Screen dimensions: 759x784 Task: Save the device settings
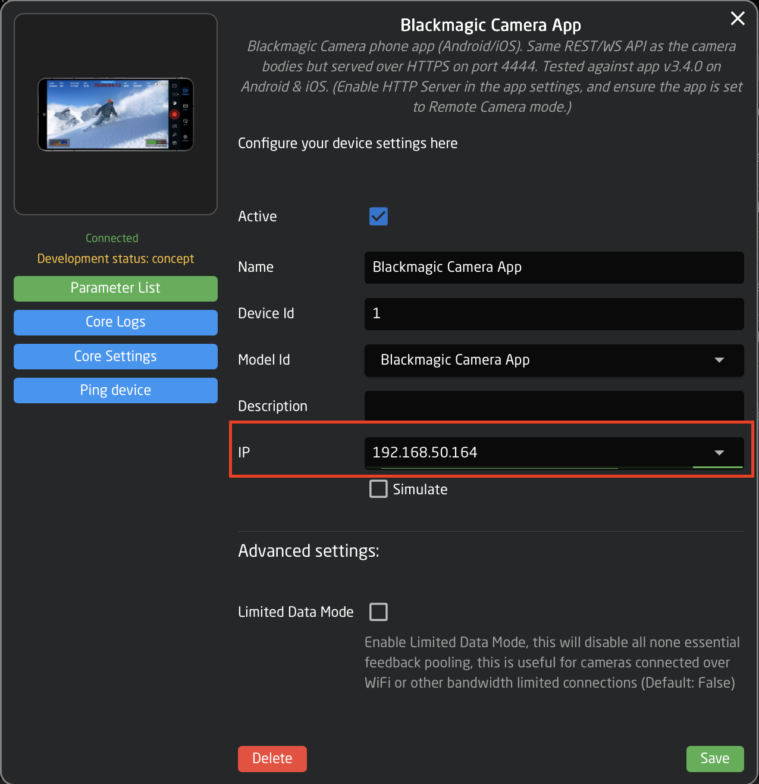715,759
